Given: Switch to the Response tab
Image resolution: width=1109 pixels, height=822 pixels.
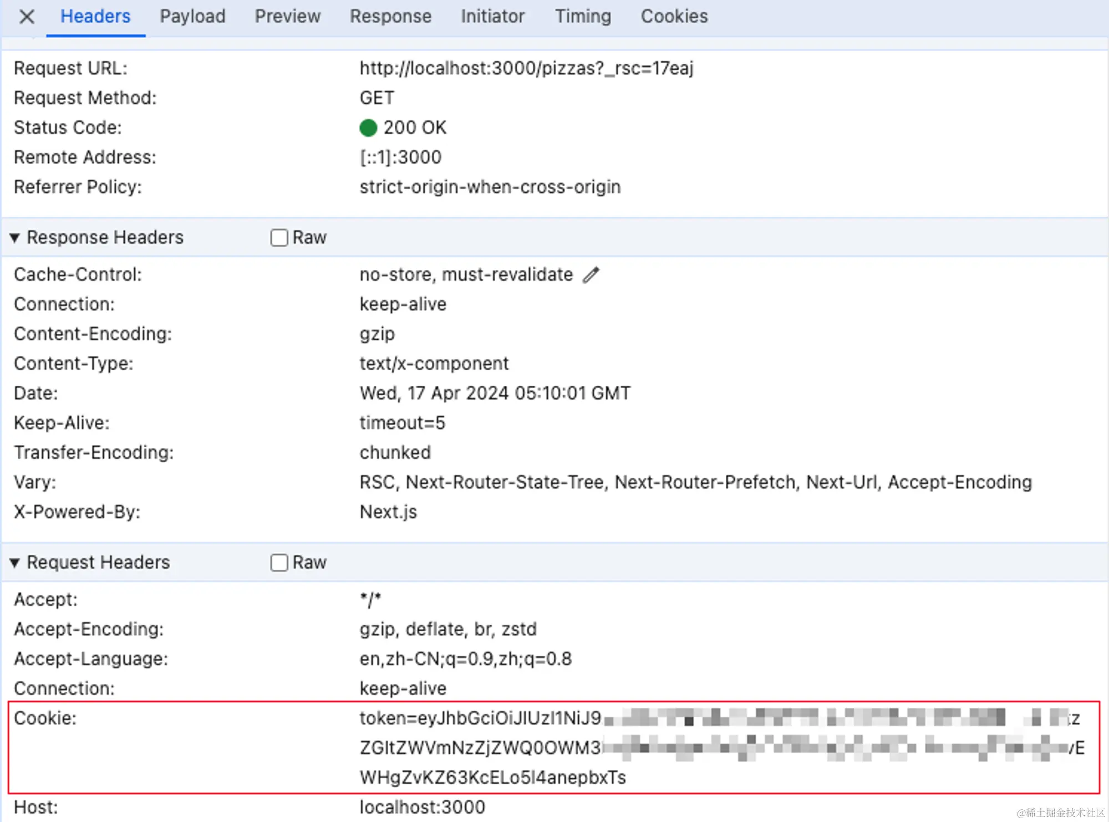Looking at the screenshot, I should (390, 17).
